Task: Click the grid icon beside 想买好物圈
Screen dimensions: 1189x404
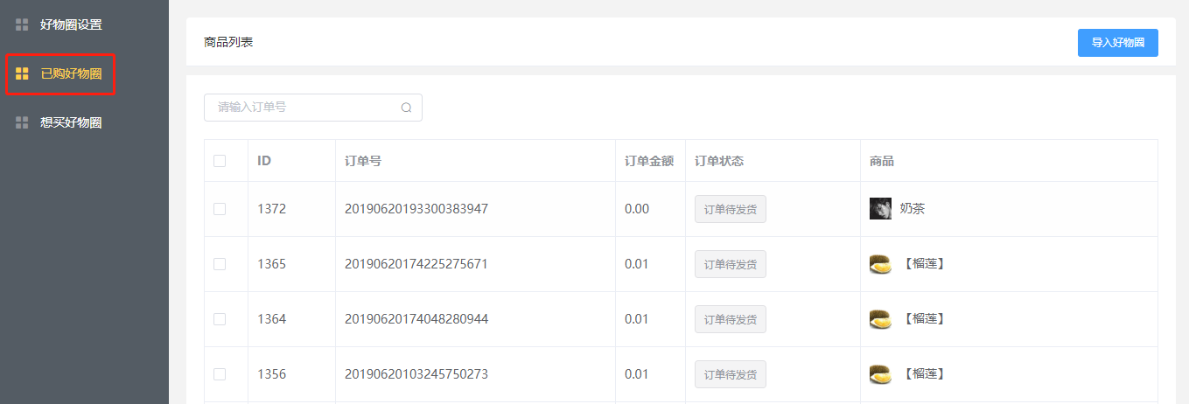Action: (x=22, y=122)
